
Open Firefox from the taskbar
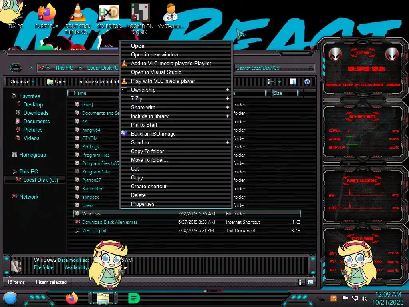click(72, 298)
